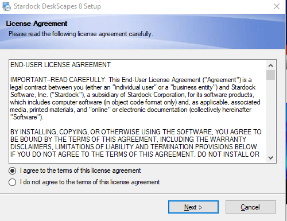287x221 pixels.
Task: Click the 'Stardock Corporation' words in license text
Action: [156, 95]
